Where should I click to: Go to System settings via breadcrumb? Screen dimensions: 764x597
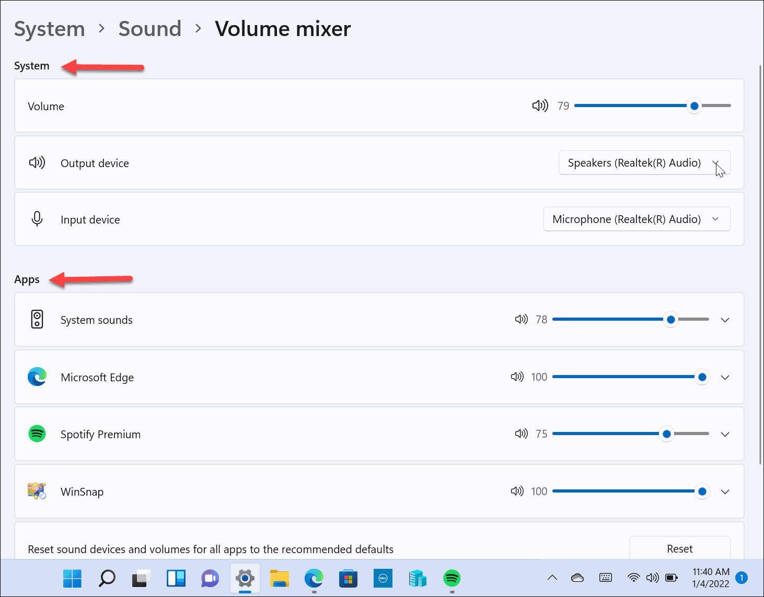pos(49,29)
